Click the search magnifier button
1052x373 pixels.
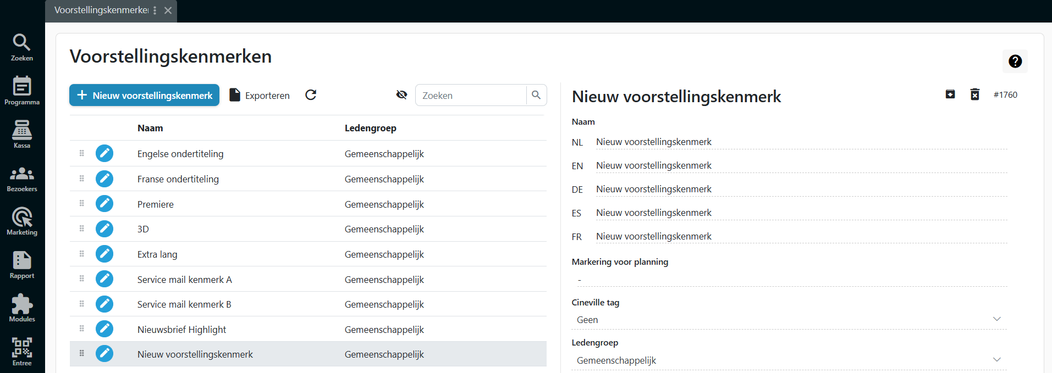(536, 95)
